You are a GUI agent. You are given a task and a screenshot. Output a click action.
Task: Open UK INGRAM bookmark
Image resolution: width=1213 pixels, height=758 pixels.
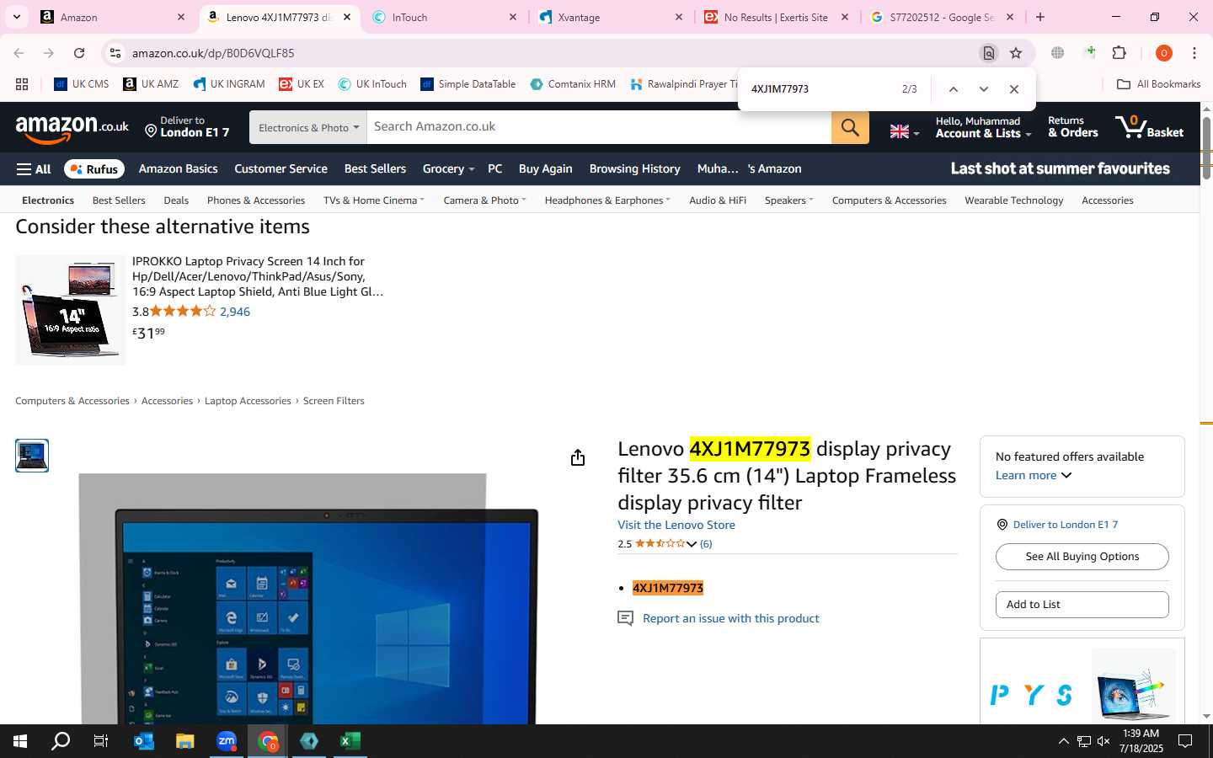coord(228,84)
